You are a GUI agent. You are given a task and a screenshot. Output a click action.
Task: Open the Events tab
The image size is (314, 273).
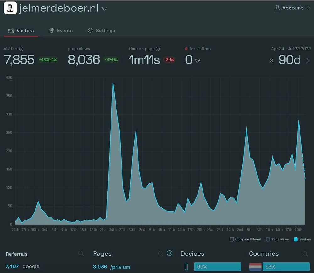[x=61, y=31]
